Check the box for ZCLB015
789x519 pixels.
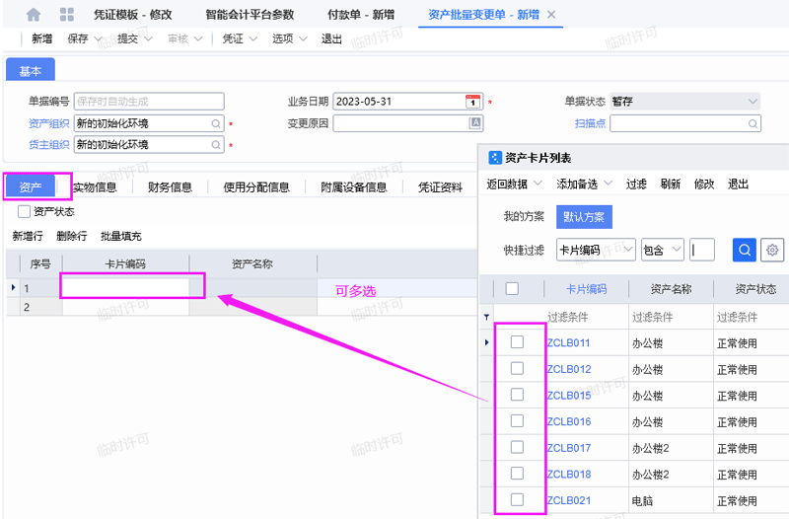pyautogui.click(x=517, y=395)
